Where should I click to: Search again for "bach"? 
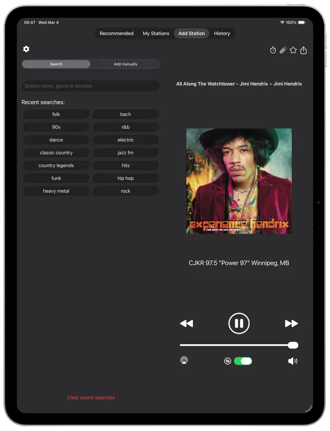pos(125,115)
